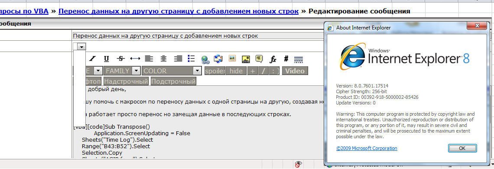Insert horizontal double-arrow line tag

click(x=135, y=58)
